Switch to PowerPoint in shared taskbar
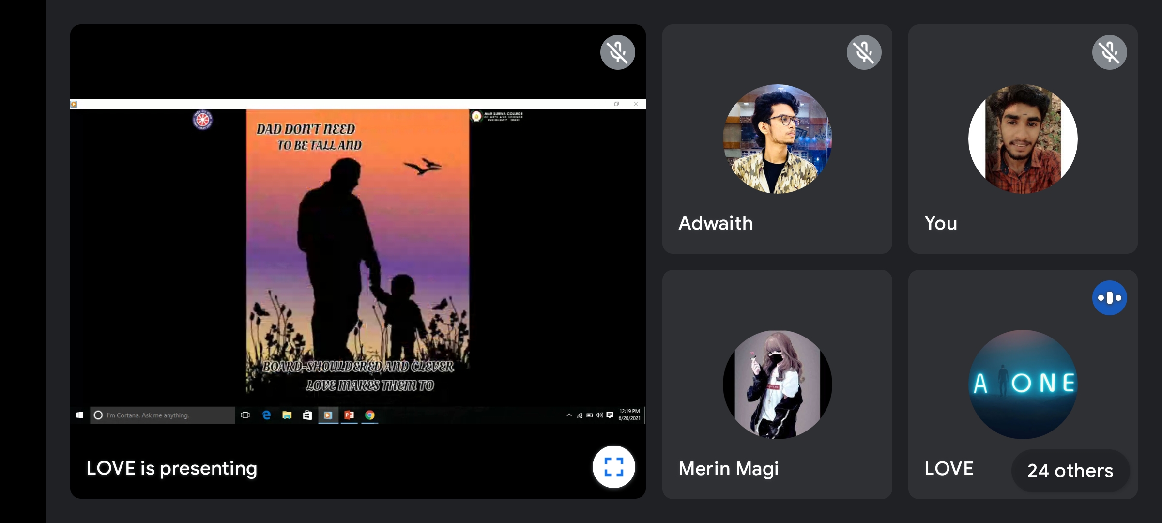This screenshot has width=1162, height=523. (x=349, y=415)
